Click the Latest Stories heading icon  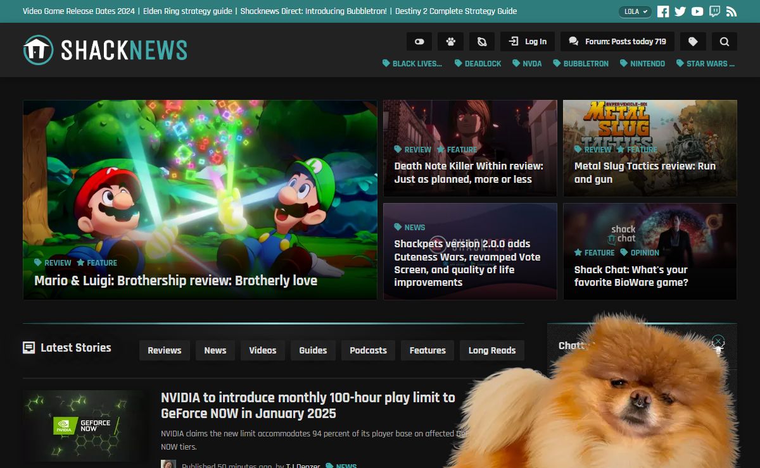(28, 347)
